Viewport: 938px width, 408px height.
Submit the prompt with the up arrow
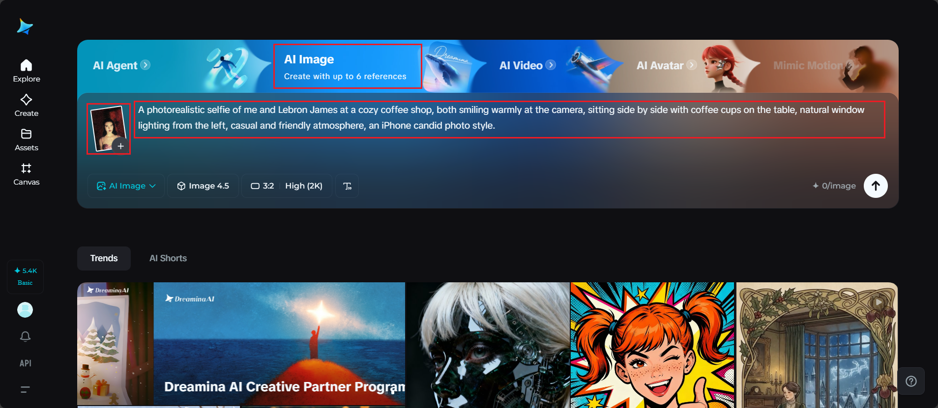(876, 186)
